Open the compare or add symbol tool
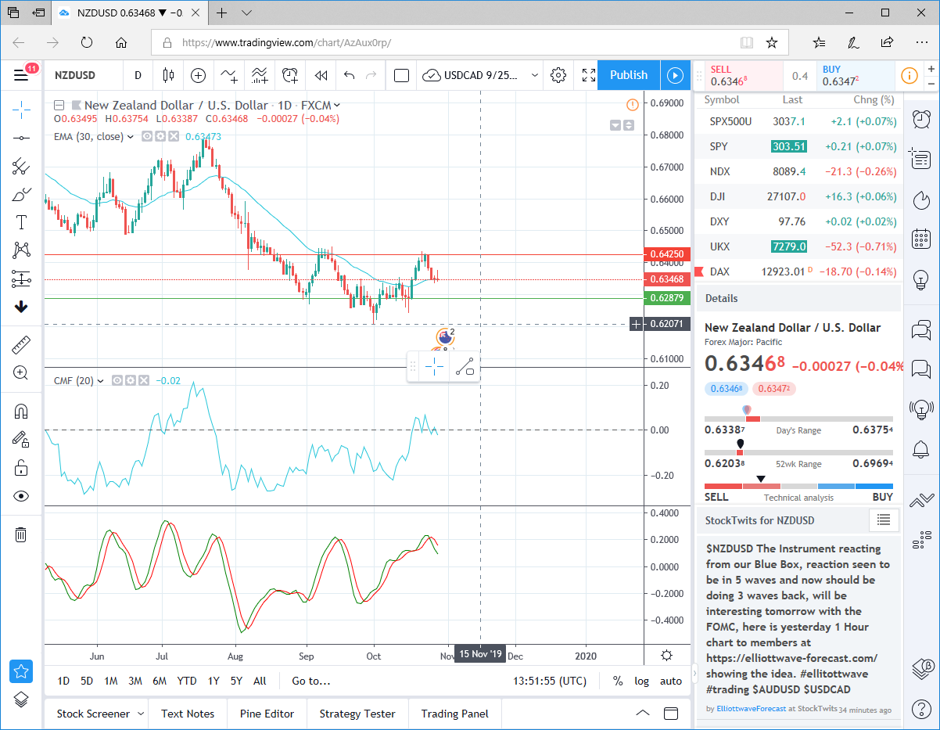940x730 pixels. (199, 75)
